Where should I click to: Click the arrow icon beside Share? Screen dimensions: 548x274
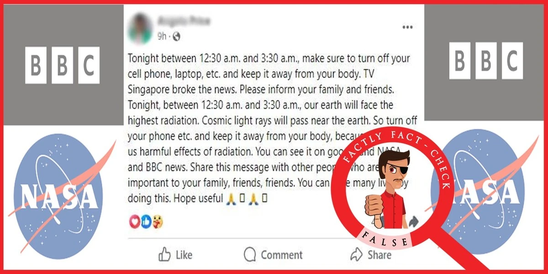pyautogui.click(x=357, y=254)
